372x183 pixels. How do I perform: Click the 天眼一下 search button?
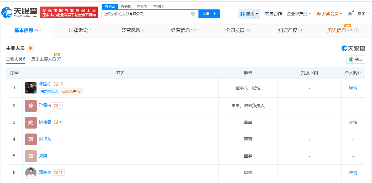pos(209,14)
